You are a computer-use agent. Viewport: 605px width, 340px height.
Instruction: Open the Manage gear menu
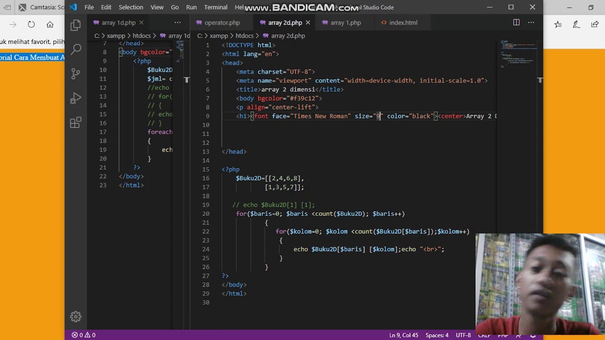[76, 316]
